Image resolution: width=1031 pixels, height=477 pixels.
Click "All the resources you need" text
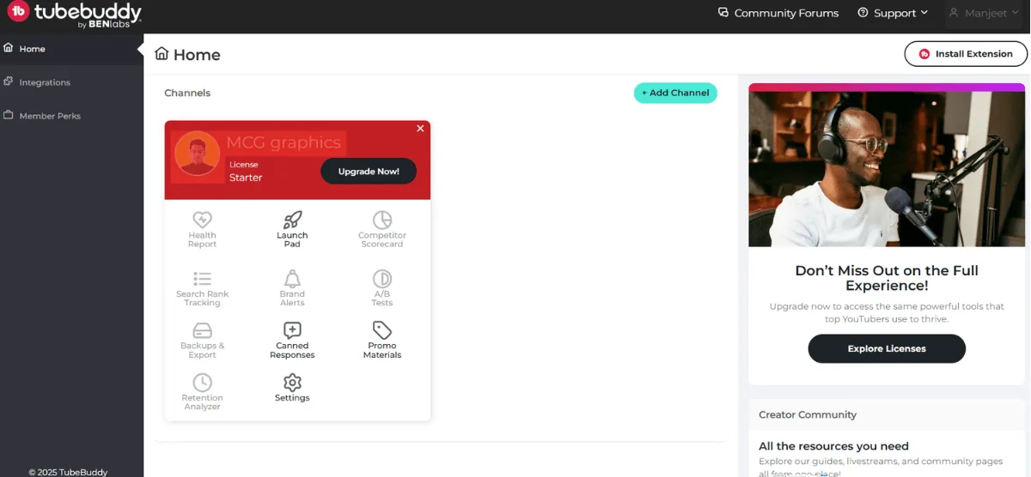pyautogui.click(x=833, y=446)
